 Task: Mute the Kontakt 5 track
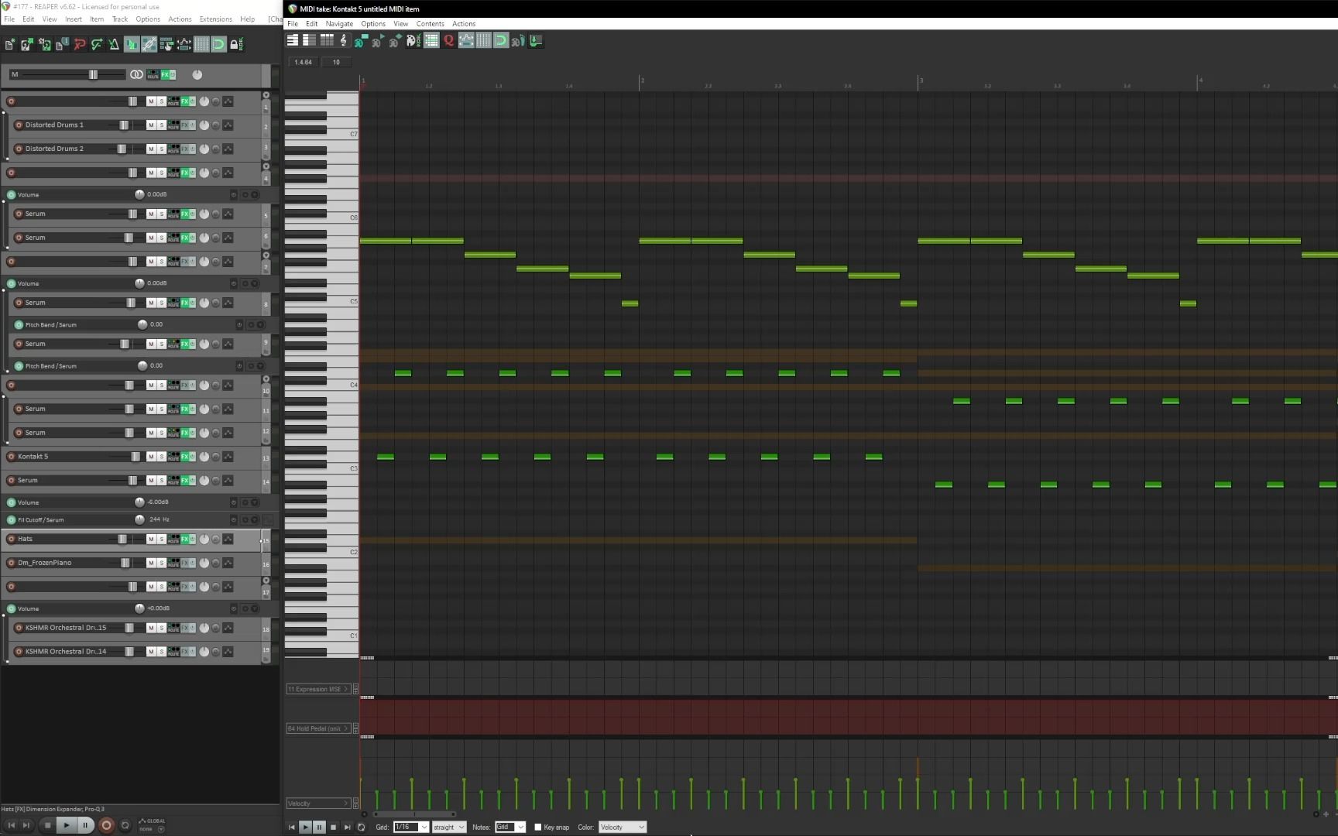pos(151,457)
